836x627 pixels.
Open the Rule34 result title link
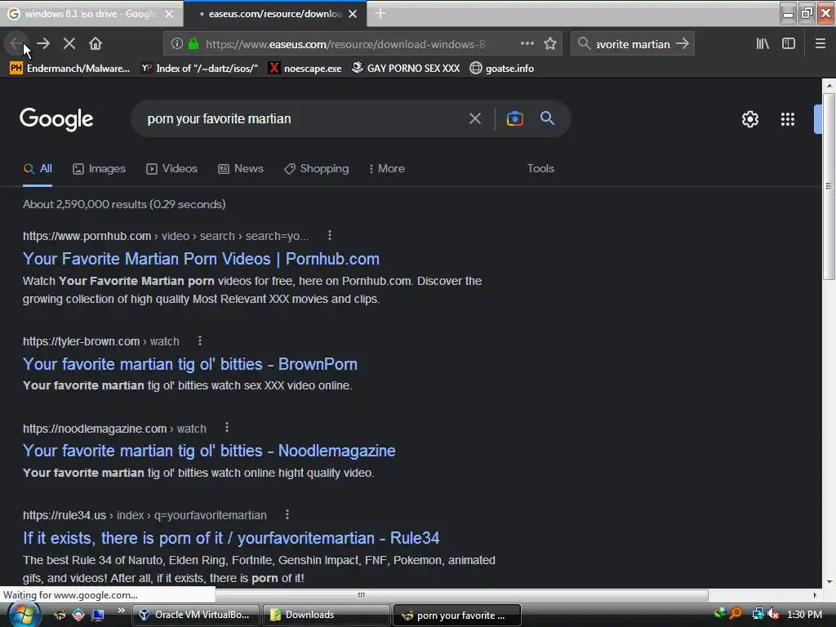[x=231, y=538]
